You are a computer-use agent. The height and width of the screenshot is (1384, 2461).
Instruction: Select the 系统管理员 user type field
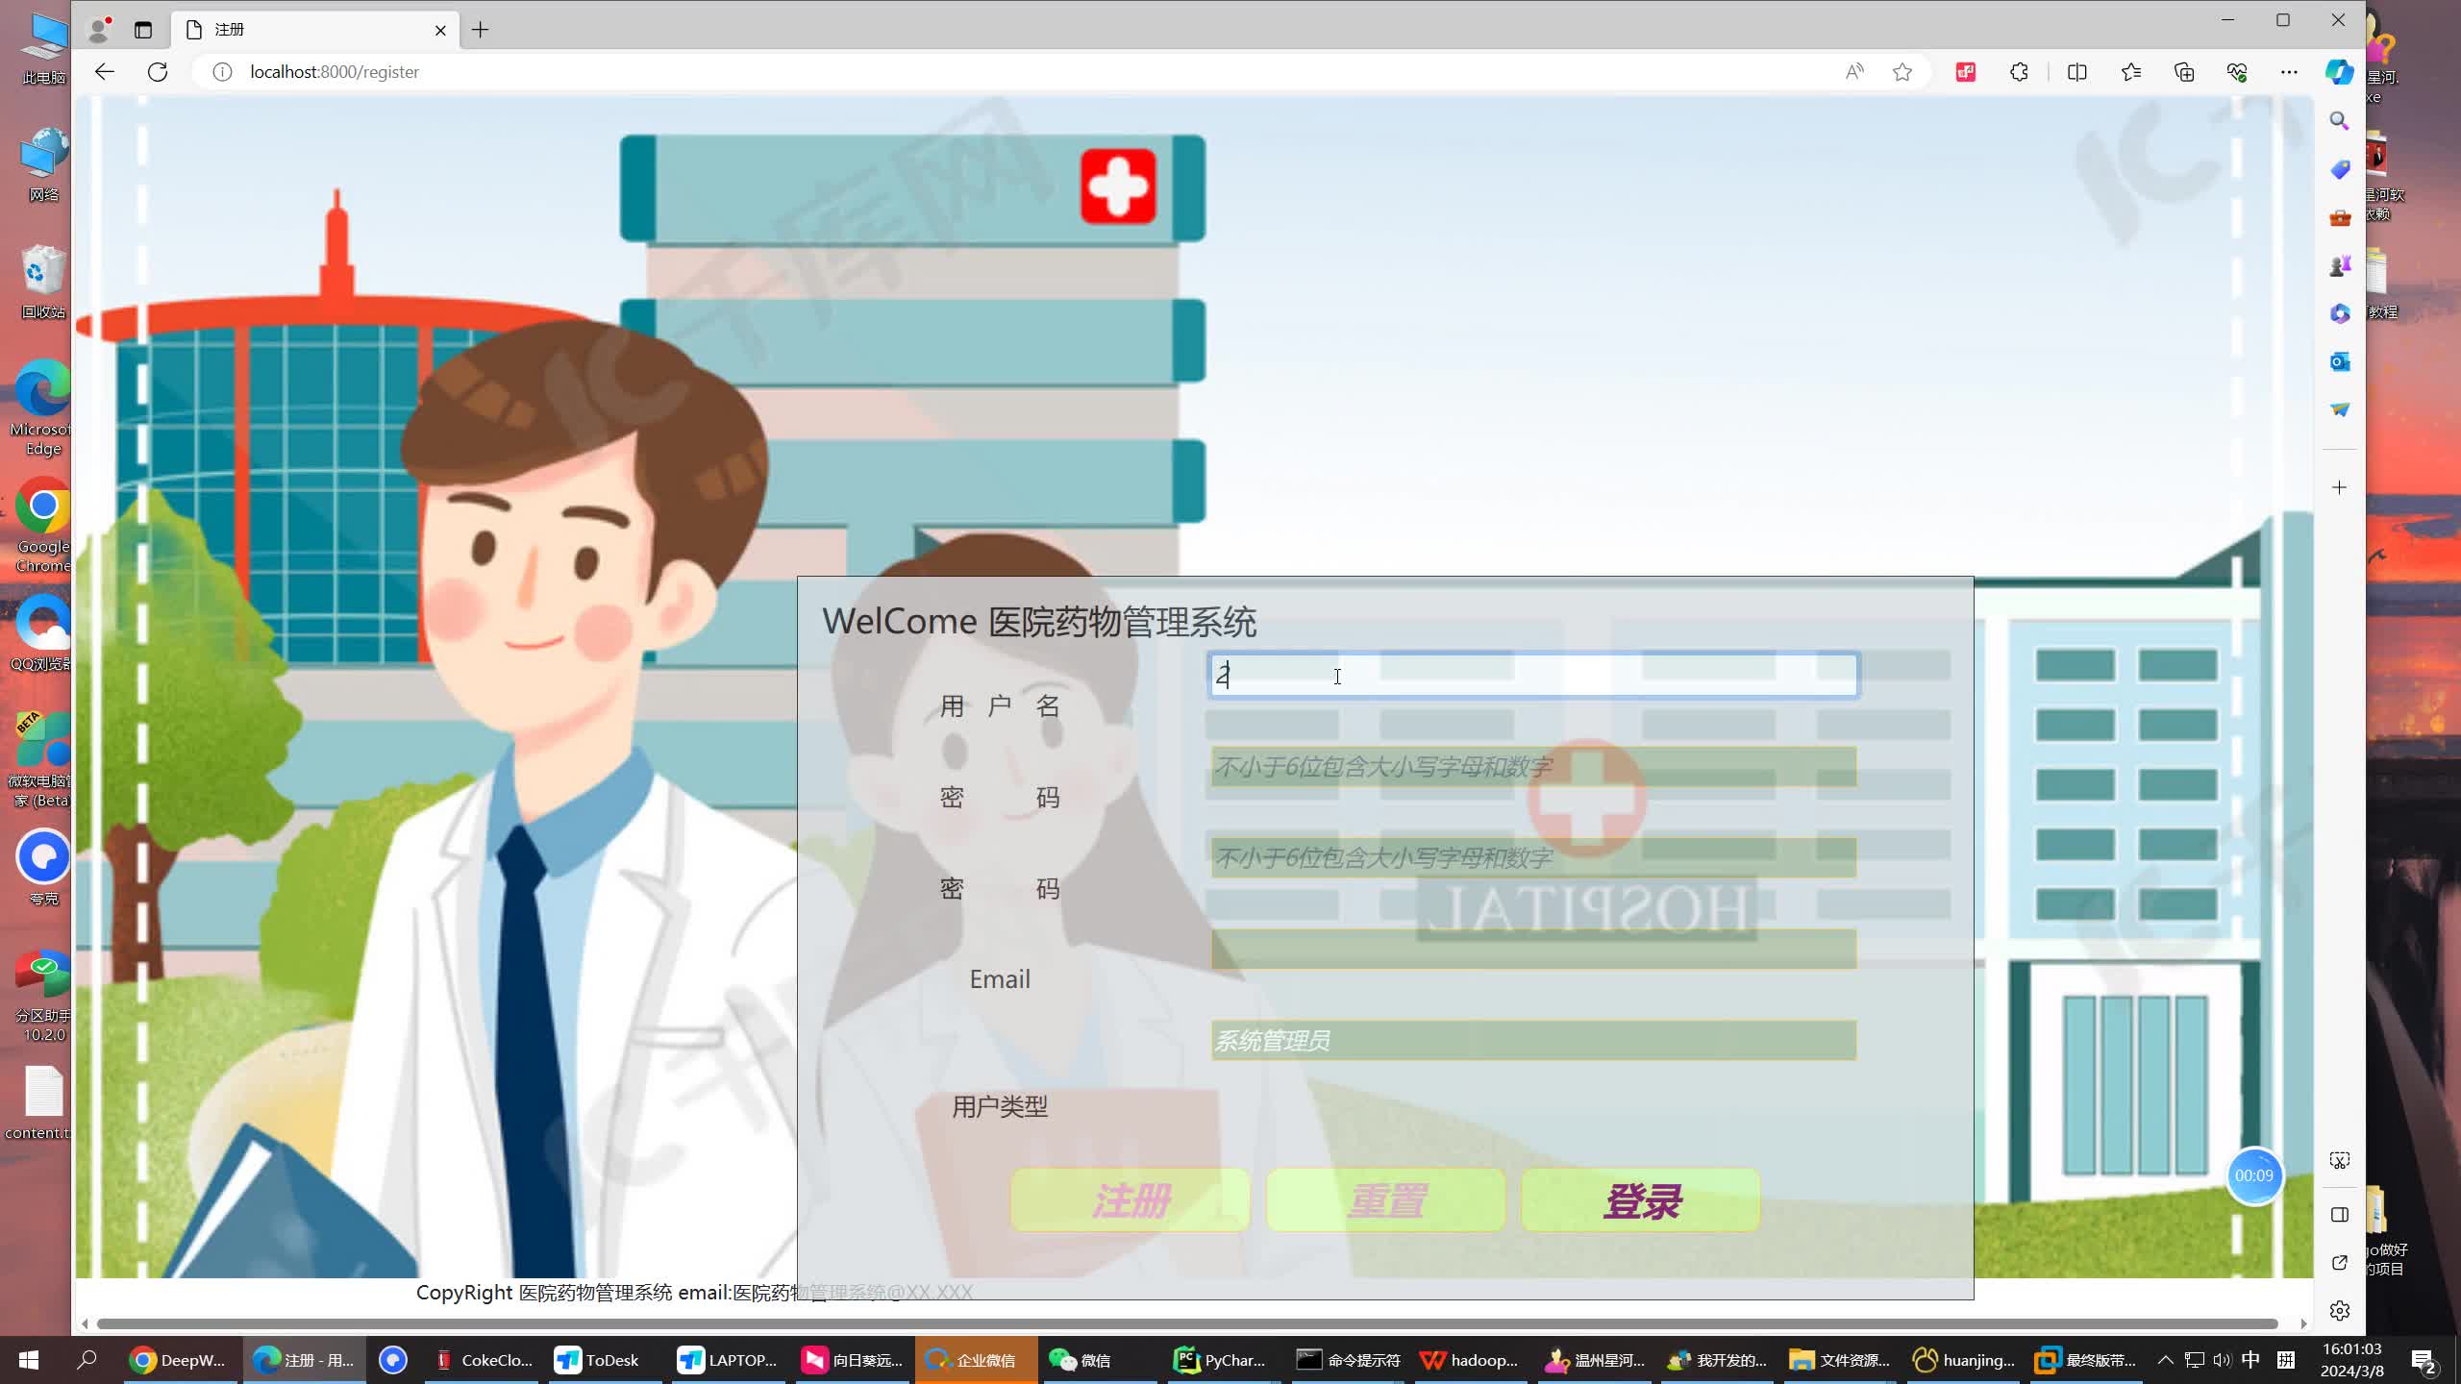pyautogui.click(x=1532, y=1041)
